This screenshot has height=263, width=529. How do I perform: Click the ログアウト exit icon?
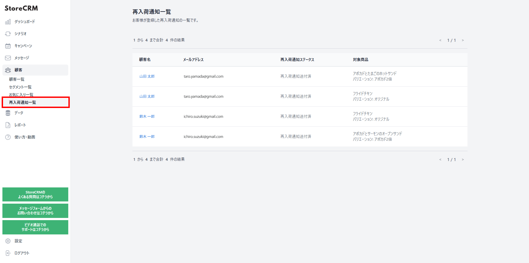coord(8,253)
